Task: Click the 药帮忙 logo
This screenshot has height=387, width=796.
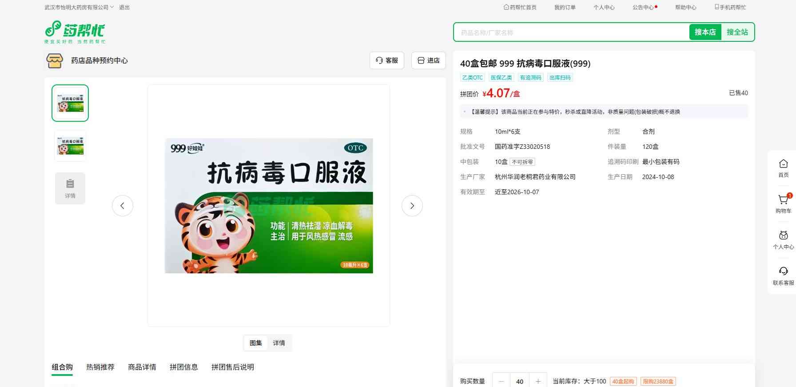Action: coord(75,32)
